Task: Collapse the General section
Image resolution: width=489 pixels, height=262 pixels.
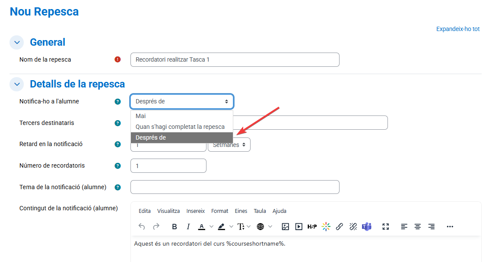Action: coord(17,42)
